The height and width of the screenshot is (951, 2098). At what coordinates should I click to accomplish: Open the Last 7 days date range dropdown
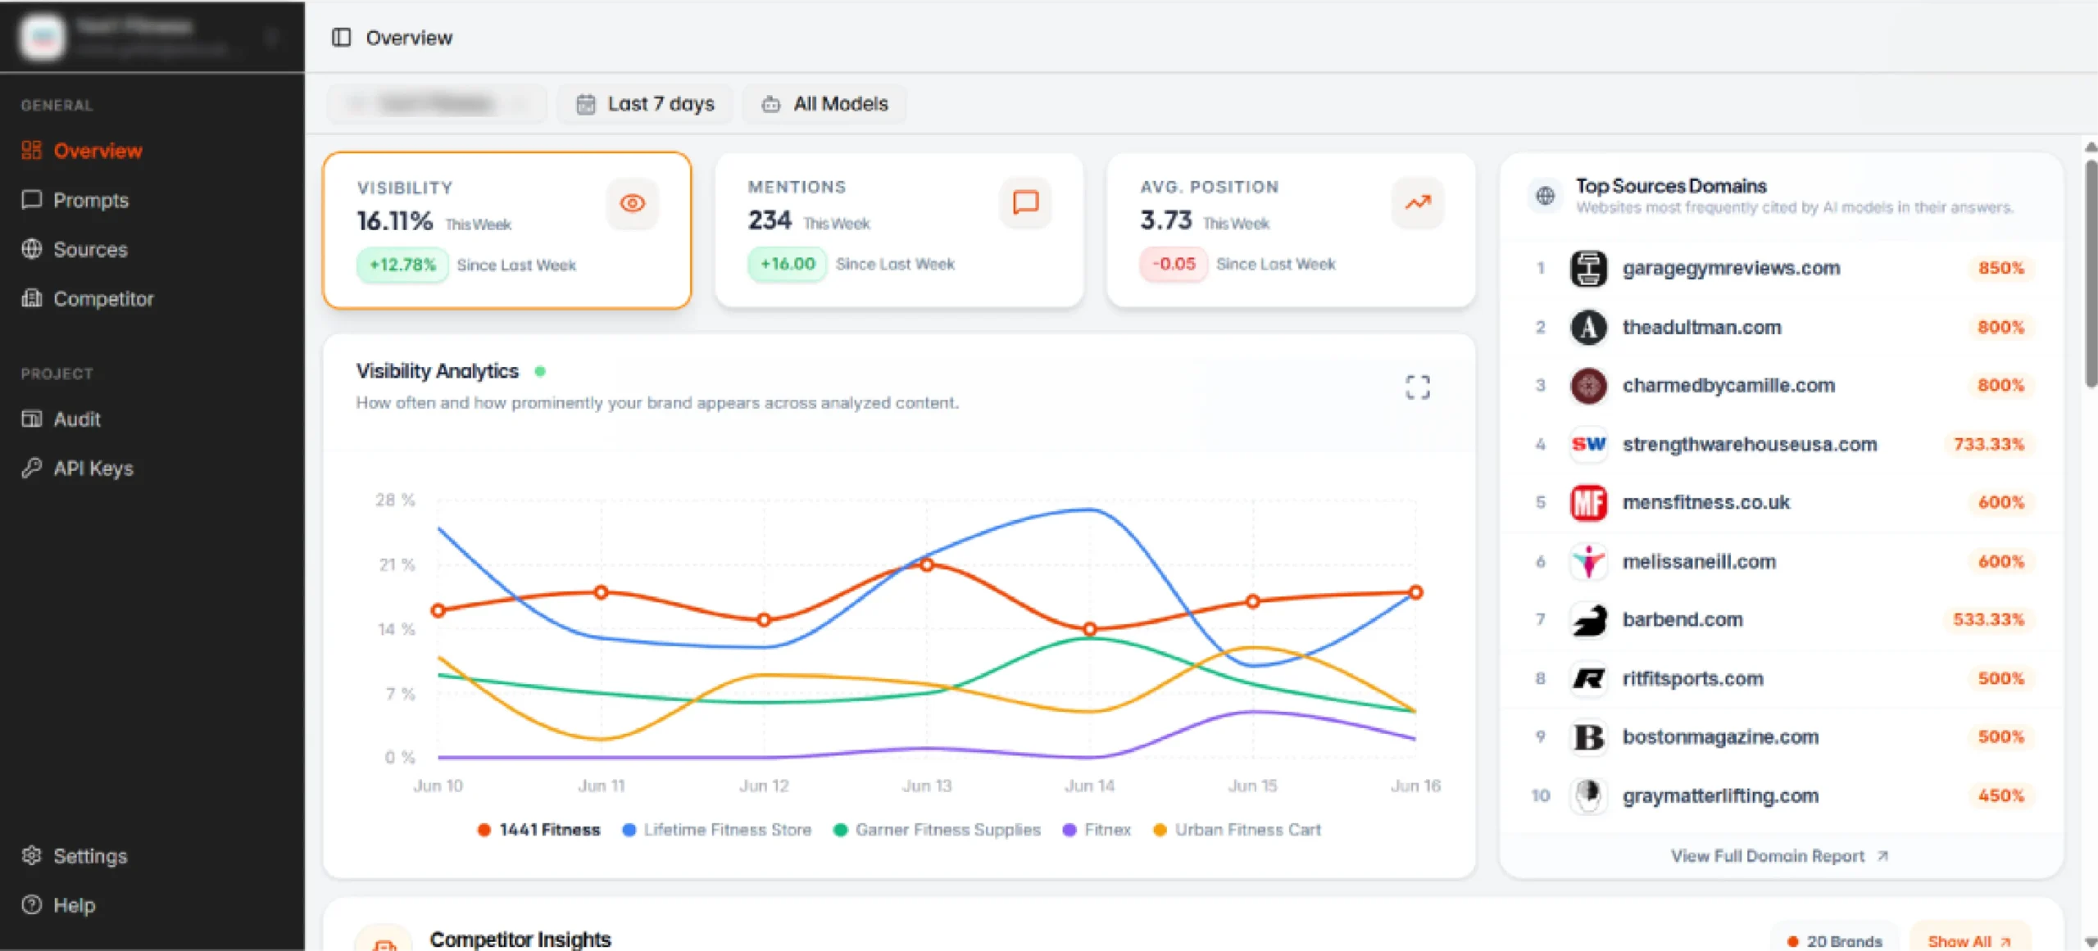(x=645, y=104)
